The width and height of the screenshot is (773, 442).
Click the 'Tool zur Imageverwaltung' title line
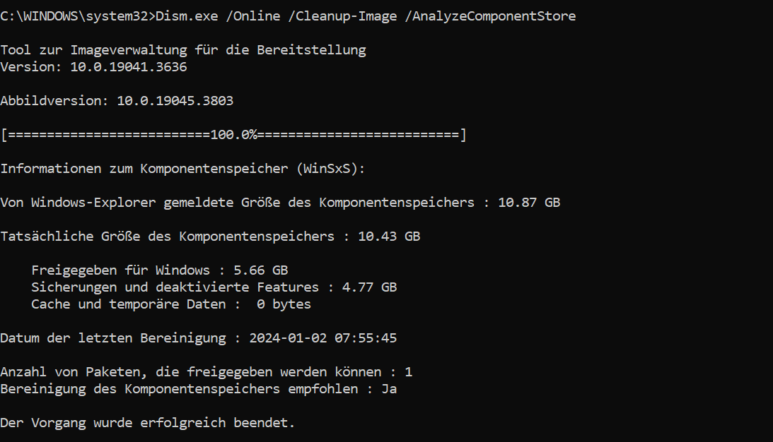182,50
